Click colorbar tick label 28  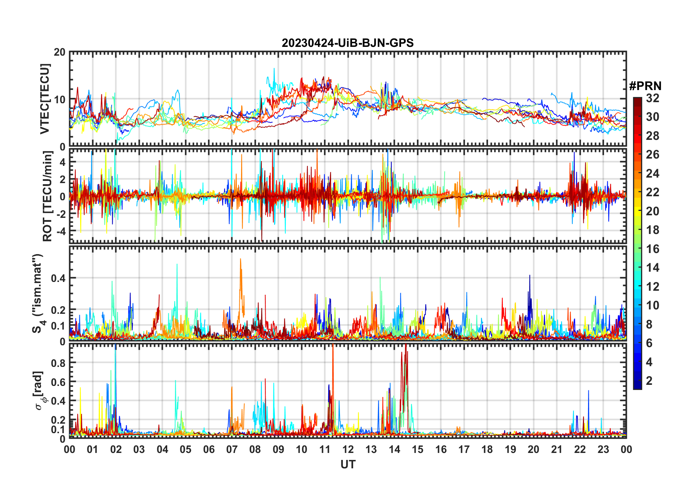(652, 136)
